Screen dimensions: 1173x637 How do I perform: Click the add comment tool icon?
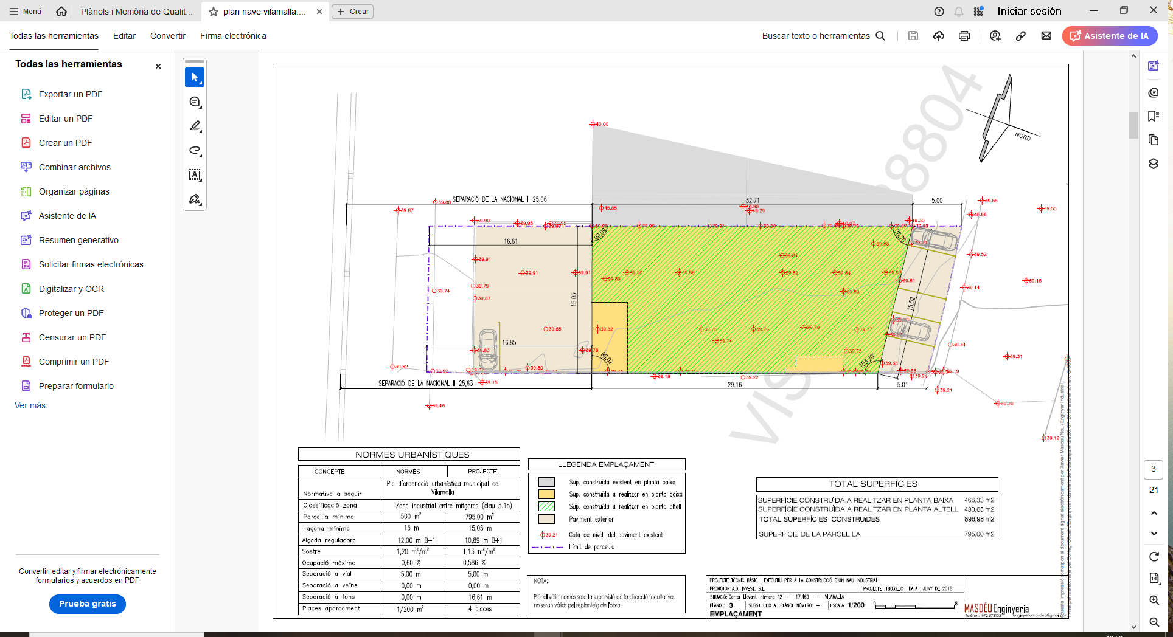[195, 102]
